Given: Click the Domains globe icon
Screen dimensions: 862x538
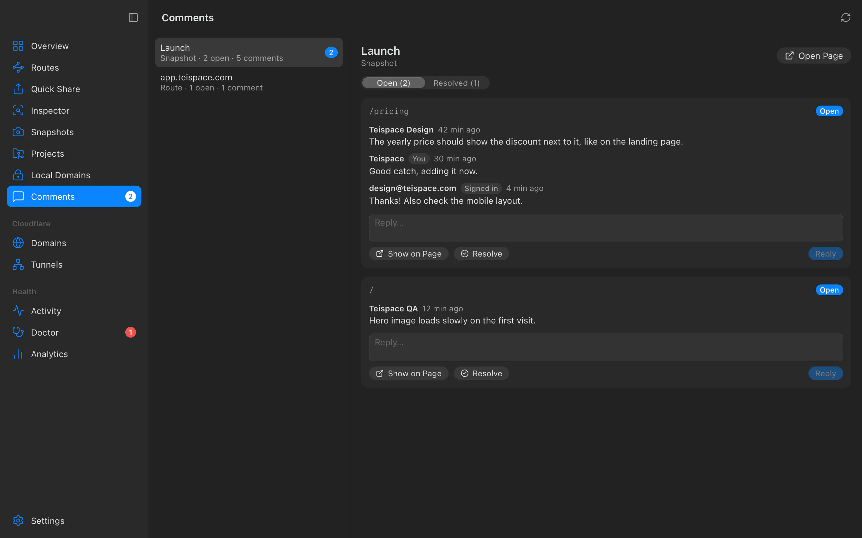Looking at the screenshot, I should [18, 243].
